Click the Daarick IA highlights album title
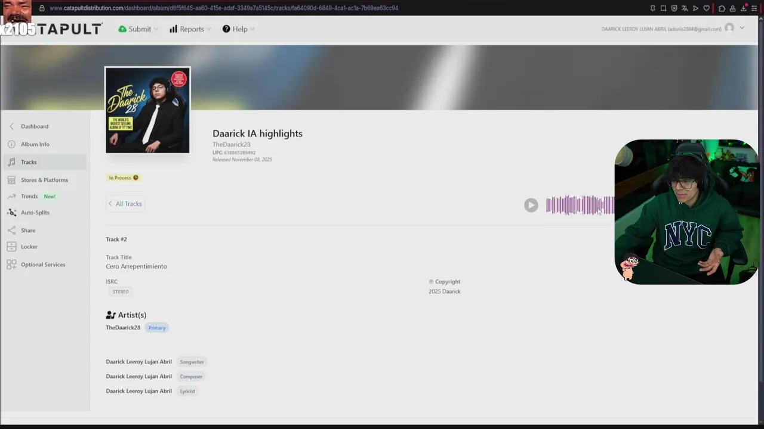 tap(257, 133)
